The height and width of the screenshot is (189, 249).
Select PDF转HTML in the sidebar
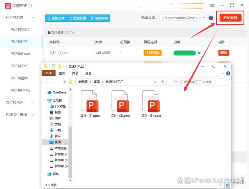pyautogui.click(x=21, y=90)
